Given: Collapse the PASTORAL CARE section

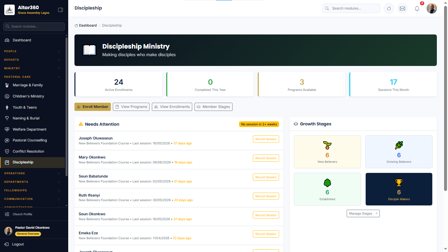Looking at the screenshot, I should point(32,77).
